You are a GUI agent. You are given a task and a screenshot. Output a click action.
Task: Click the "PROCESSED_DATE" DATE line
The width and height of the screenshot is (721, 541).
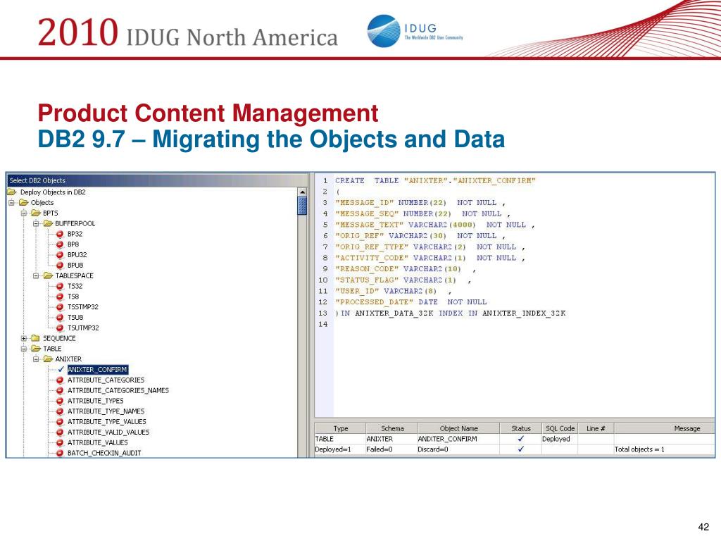tap(410, 302)
